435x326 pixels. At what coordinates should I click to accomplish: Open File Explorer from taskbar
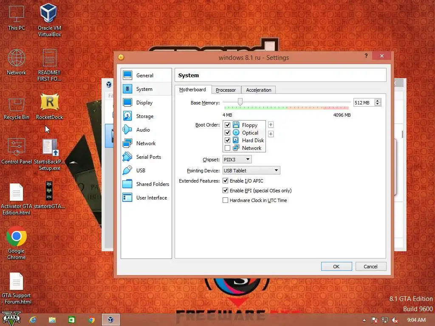[52, 320]
